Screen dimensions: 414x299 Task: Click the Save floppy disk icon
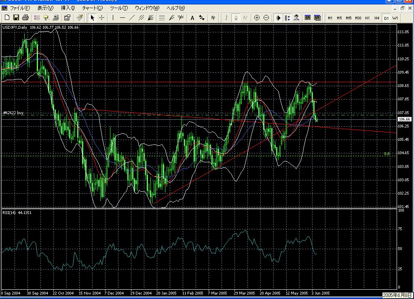pos(16,18)
